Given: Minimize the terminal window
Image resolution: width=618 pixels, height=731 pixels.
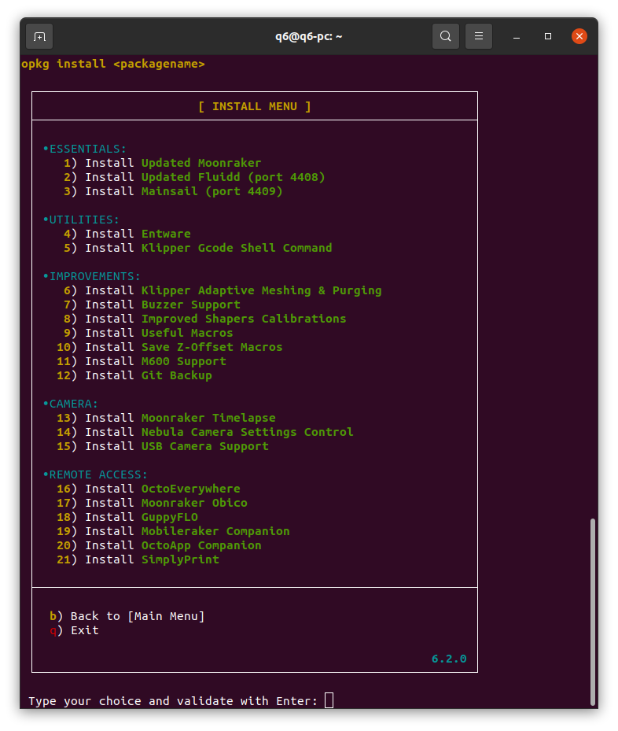Looking at the screenshot, I should pyautogui.click(x=516, y=36).
